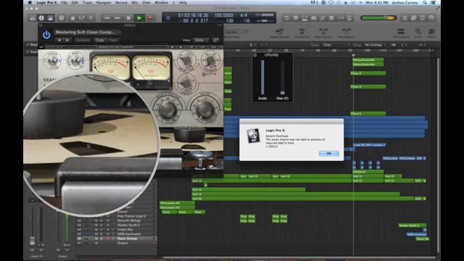464x261 pixels.
Task: Click Copy in plugin header
Action: 100,40
